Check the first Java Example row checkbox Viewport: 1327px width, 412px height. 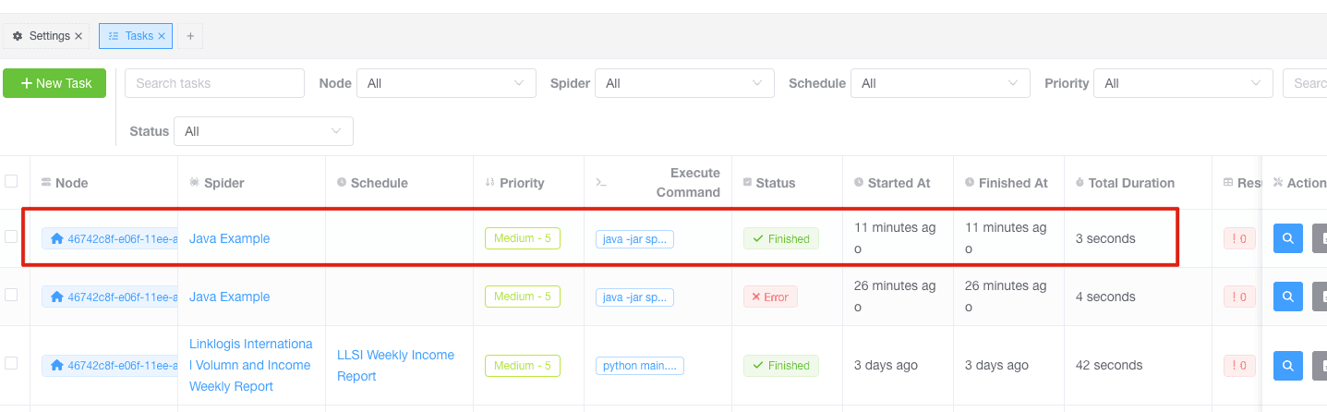coord(11,236)
